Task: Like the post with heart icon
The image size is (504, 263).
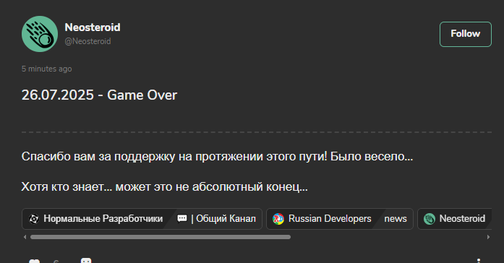Action: tap(35, 261)
